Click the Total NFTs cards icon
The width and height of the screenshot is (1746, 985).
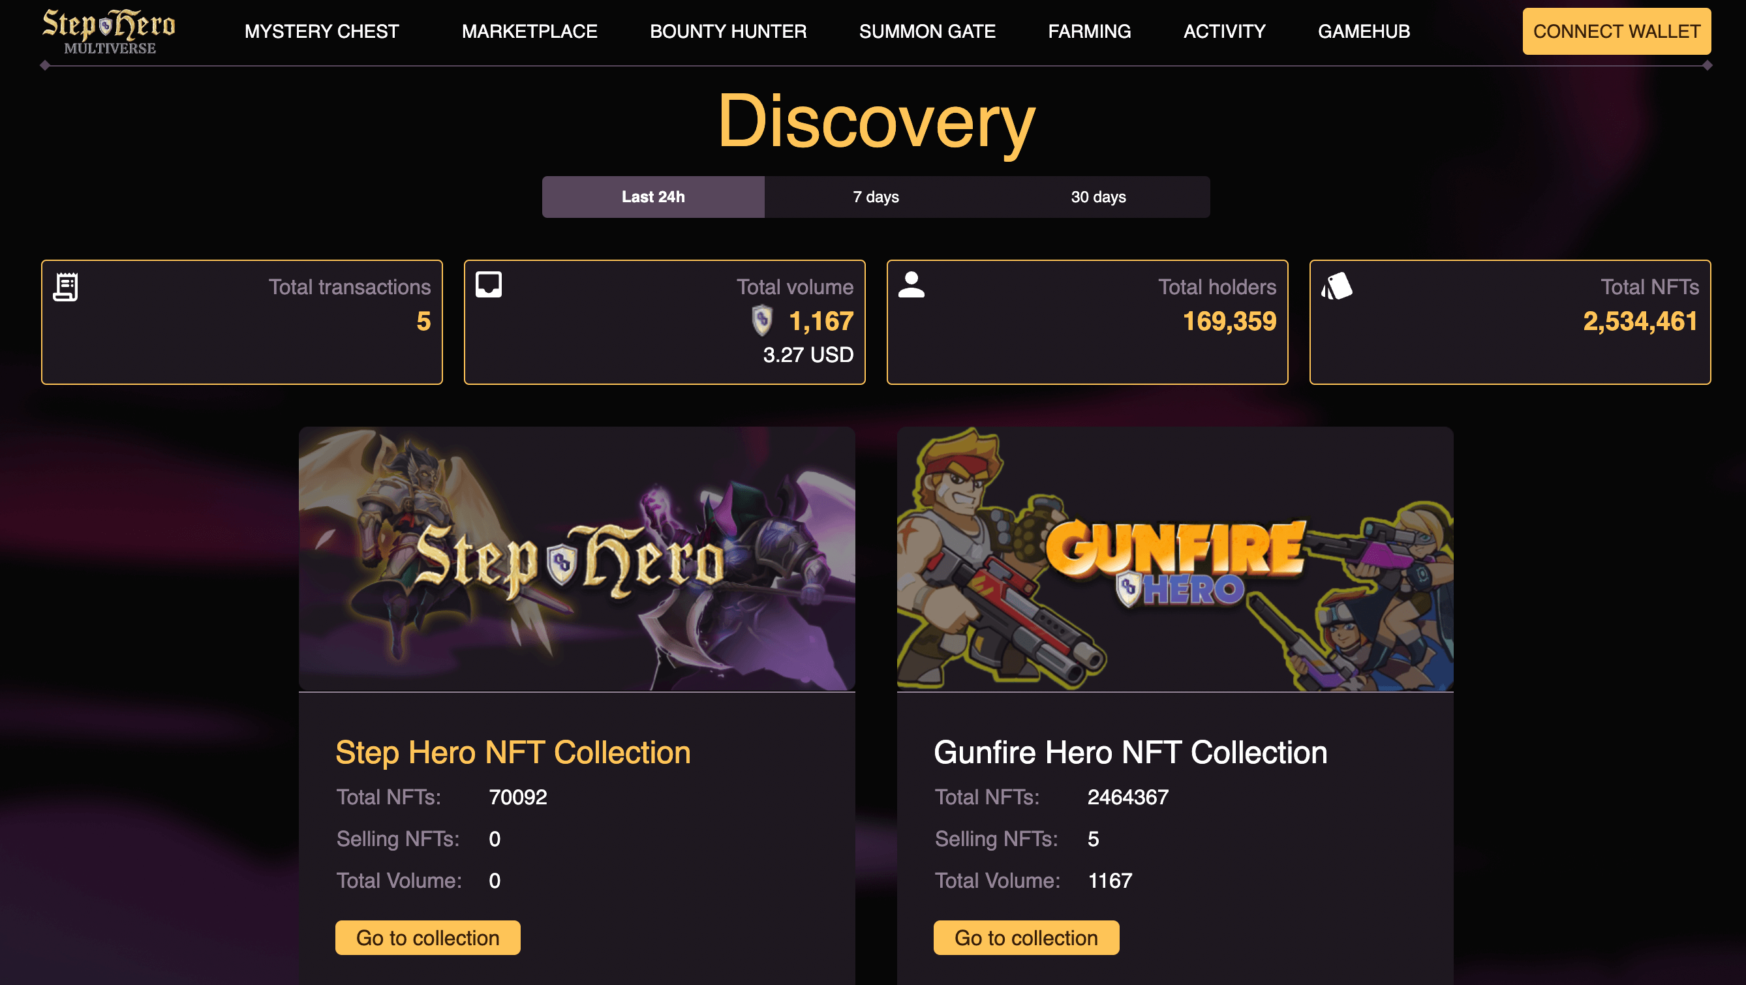coord(1337,286)
